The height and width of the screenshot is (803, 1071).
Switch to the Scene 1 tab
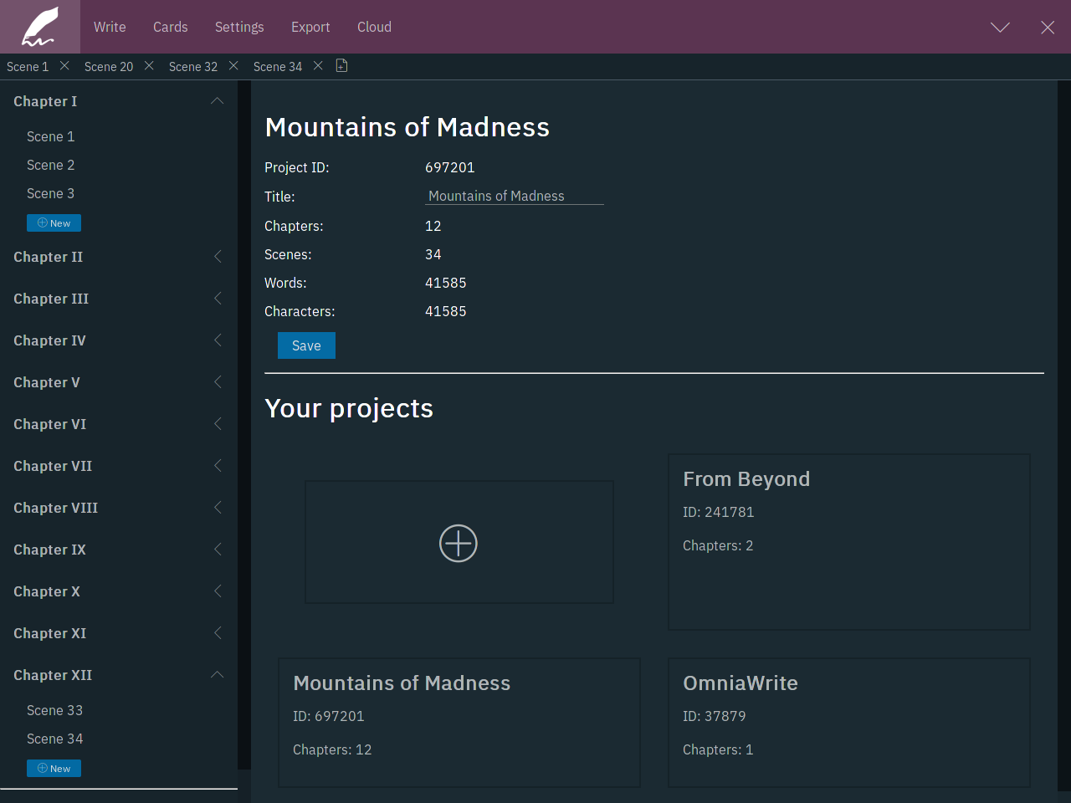click(28, 67)
